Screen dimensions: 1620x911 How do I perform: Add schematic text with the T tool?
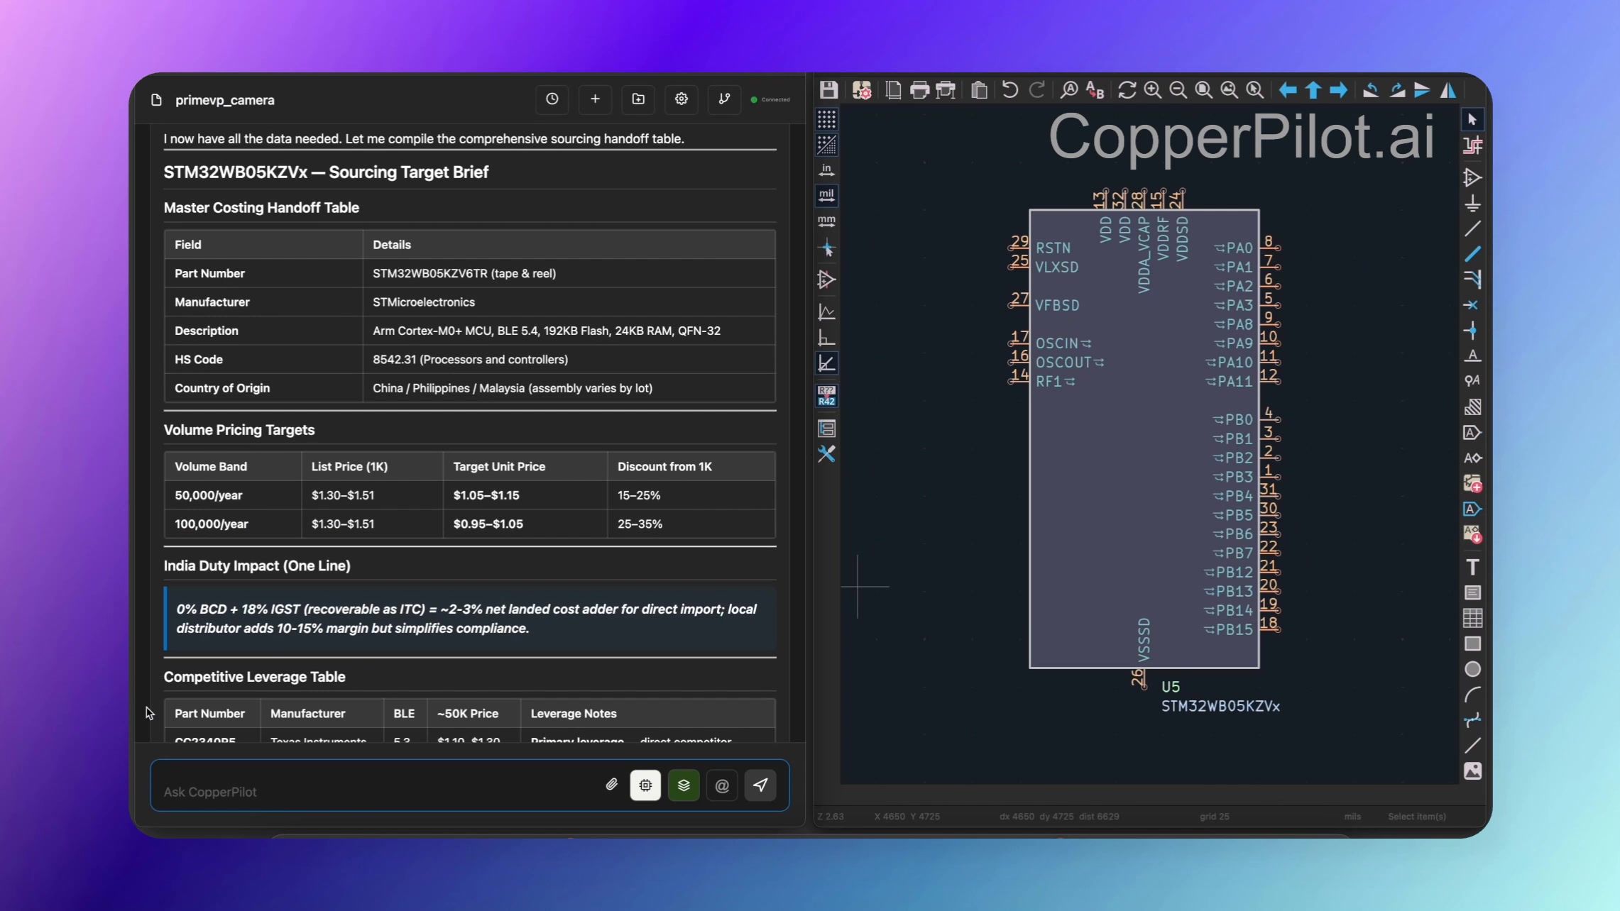pyautogui.click(x=1472, y=567)
